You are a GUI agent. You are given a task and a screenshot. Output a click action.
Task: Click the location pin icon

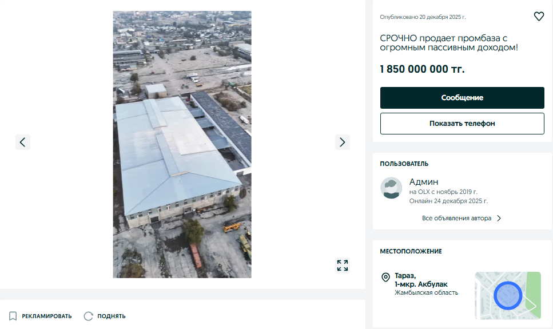(386, 277)
